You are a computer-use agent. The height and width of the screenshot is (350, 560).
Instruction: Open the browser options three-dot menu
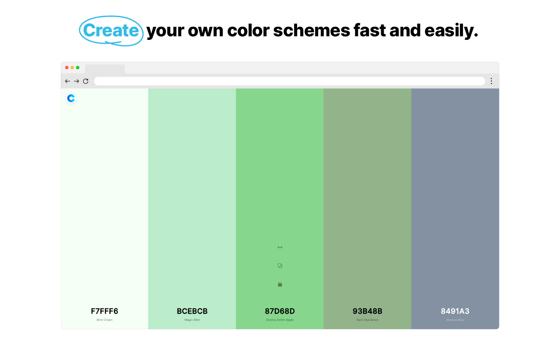coord(491,81)
